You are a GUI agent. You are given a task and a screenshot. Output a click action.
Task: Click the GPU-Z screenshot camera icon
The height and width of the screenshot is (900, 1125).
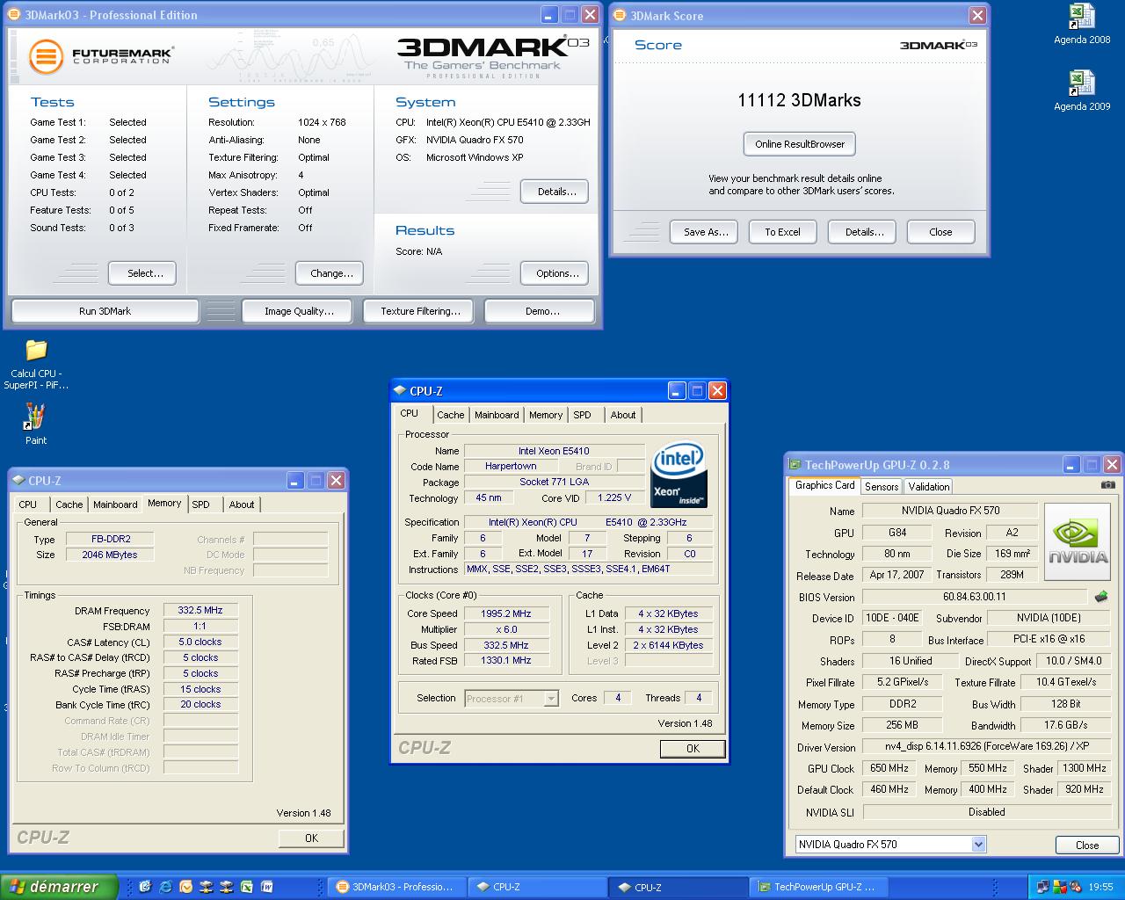pyautogui.click(x=1108, y=485)
